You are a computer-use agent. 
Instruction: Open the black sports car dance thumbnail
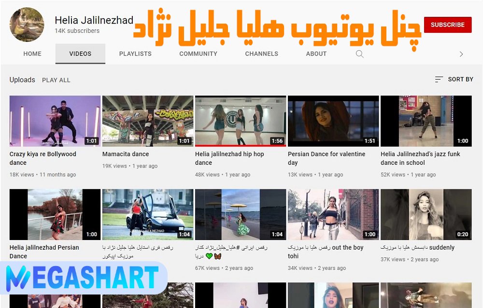tap(148, 214)
